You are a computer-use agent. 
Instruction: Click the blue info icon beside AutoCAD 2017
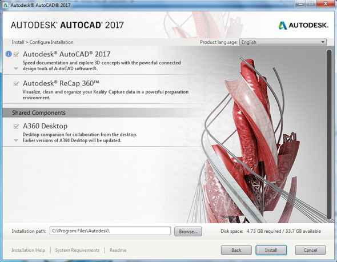pyautogui.click(x=9, y=54)
